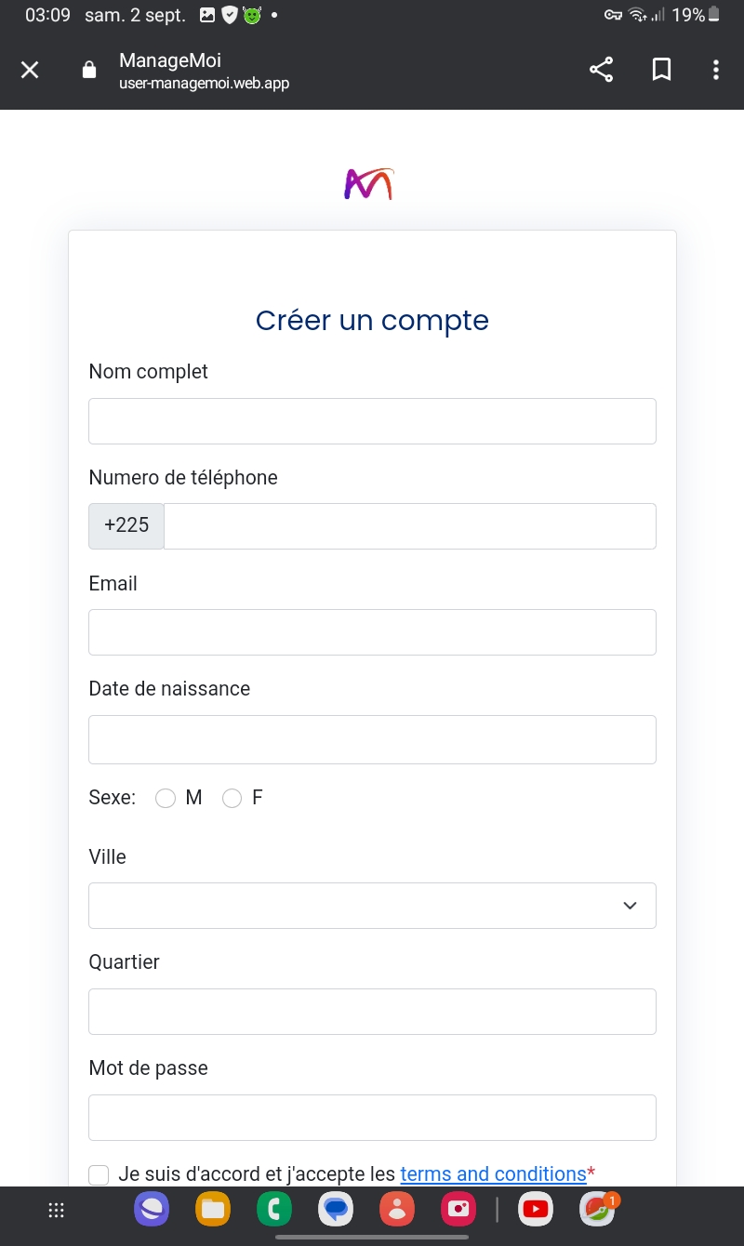Focus the Email text field
Viewport: 744px width, 1246px height.
(x=372, y=632)
